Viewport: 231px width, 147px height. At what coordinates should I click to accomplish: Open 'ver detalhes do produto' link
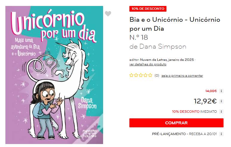148,64
